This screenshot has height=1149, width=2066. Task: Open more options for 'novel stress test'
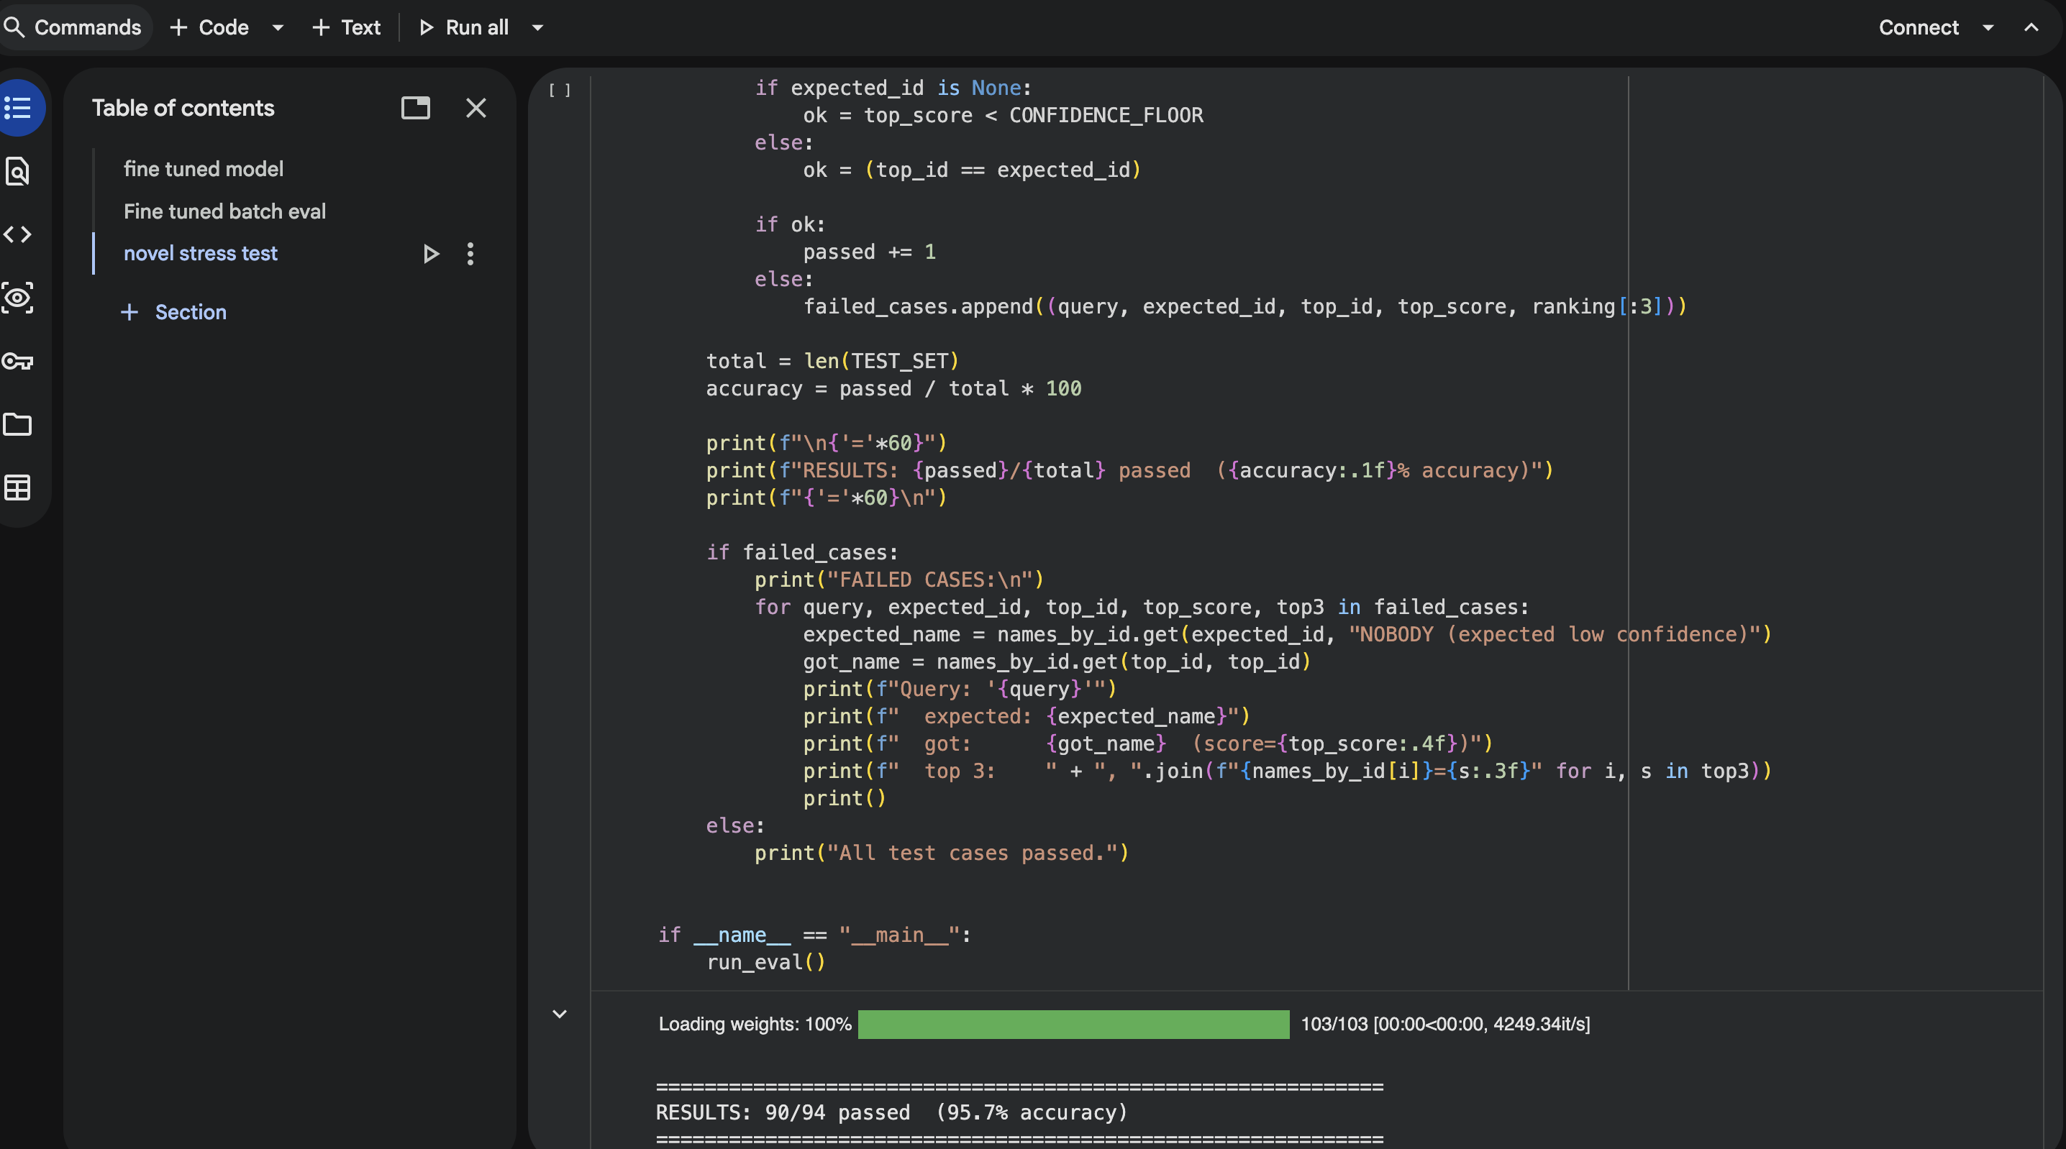point(470,255)
